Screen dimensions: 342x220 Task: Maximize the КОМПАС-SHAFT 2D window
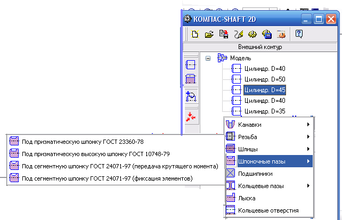319,19
